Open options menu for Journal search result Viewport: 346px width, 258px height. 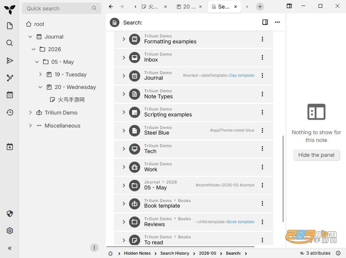[262, 76]
